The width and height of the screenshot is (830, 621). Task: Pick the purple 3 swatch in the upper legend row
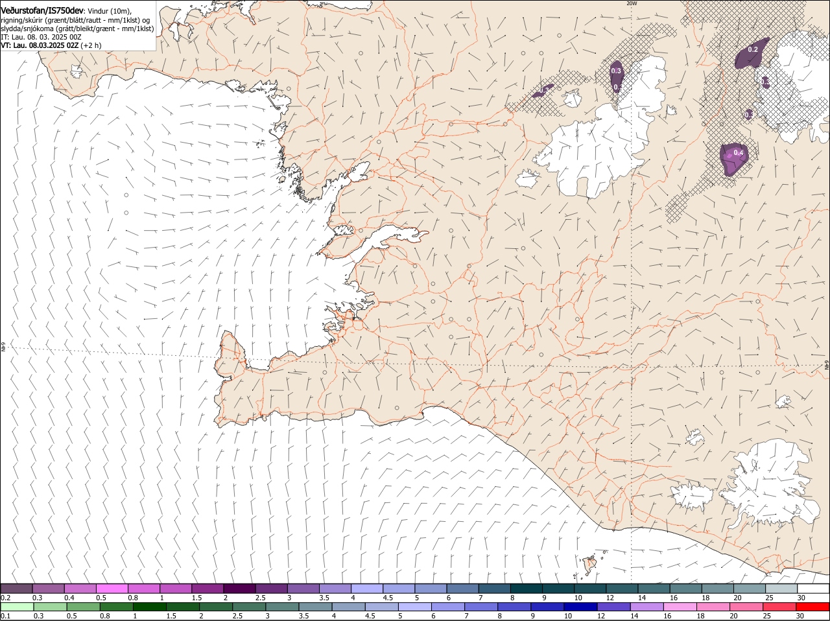click(303, 588)
